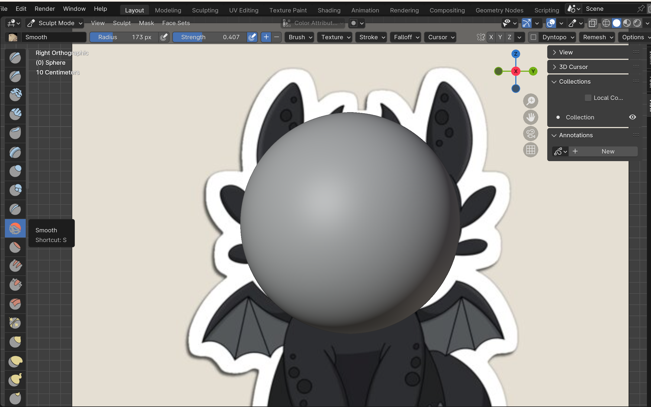Toggle strength pen pressure button
The height and width of the screenshot is (407, 651).
[252, 37]
